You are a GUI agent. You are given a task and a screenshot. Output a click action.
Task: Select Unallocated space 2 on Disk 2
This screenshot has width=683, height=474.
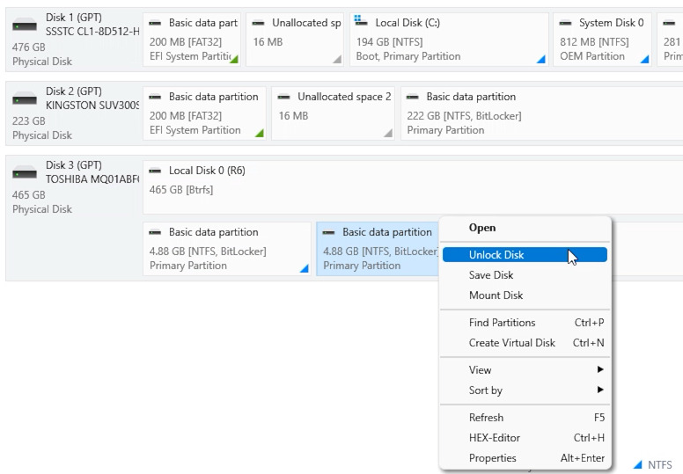pos(334,113)
